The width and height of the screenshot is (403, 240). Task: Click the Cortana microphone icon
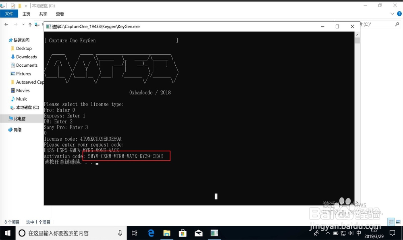coord(120,233)
